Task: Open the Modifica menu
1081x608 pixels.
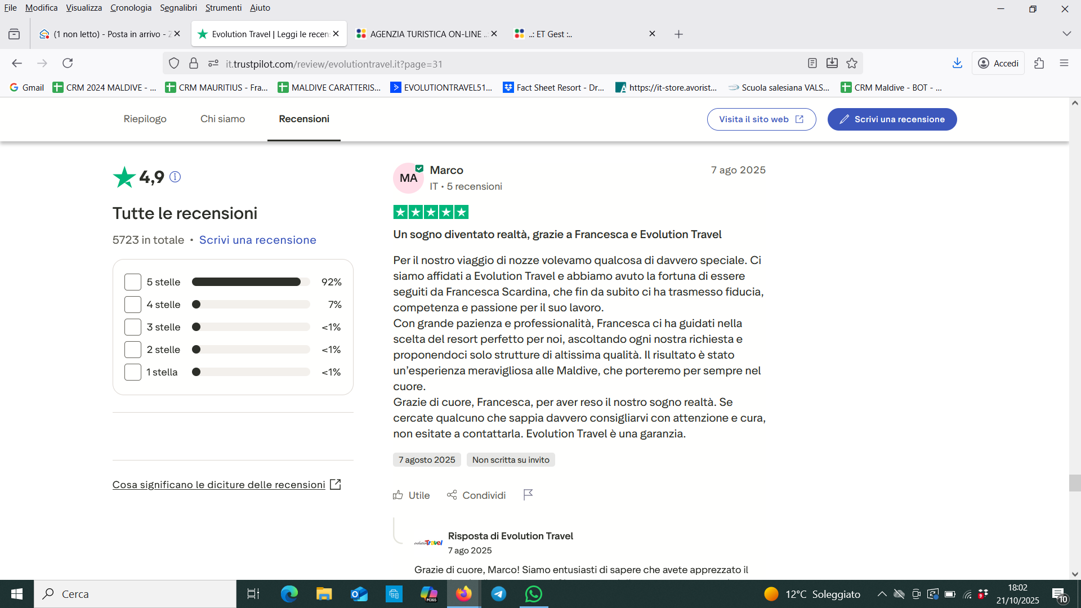Action: [x=41, y=8]
